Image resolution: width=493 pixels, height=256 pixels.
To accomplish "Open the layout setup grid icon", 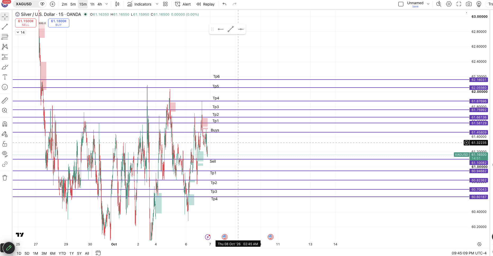I will tap(165, 4).
